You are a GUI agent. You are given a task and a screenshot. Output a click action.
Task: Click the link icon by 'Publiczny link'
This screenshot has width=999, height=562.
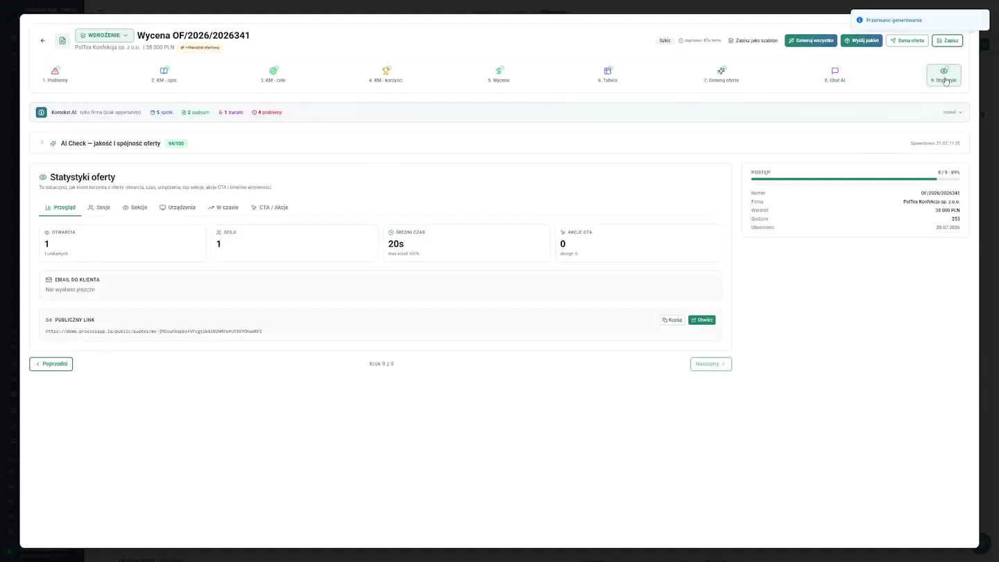pyautogui.click(x=49, y=320)
